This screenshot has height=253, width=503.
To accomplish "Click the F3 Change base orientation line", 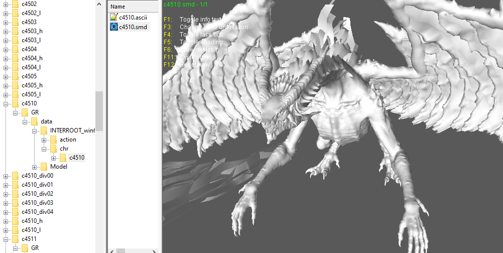I will 206,27.
